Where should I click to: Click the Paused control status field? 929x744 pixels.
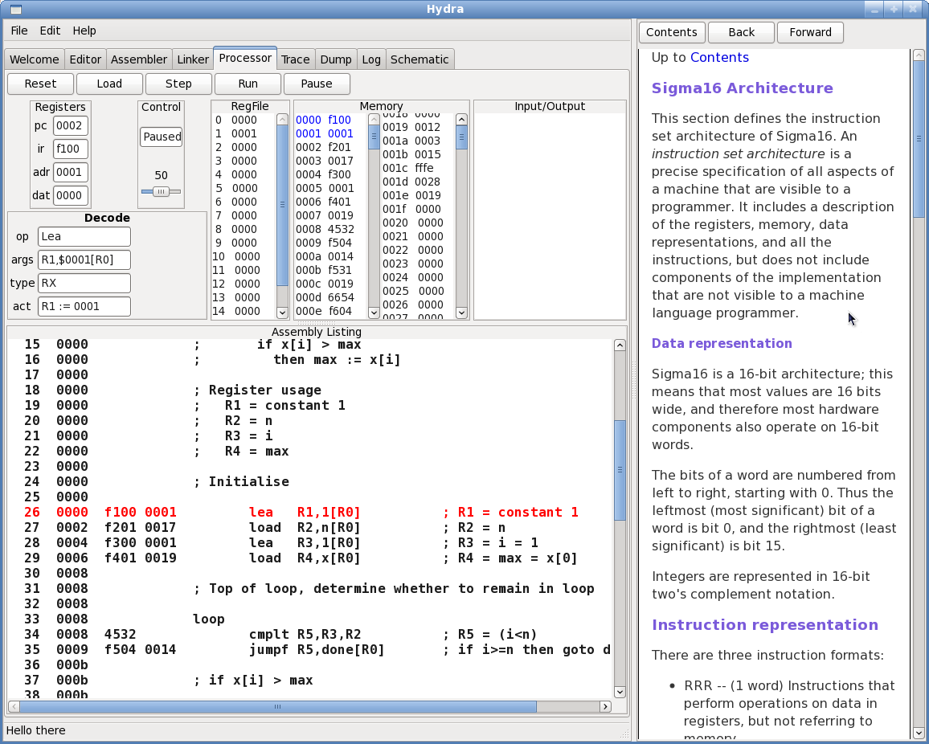tap(162, 137)
